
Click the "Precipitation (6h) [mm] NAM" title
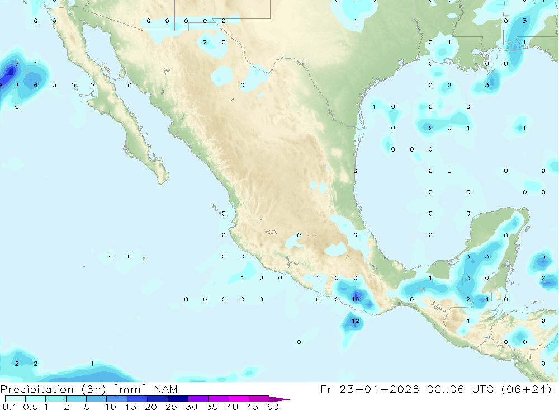point(89,389)
